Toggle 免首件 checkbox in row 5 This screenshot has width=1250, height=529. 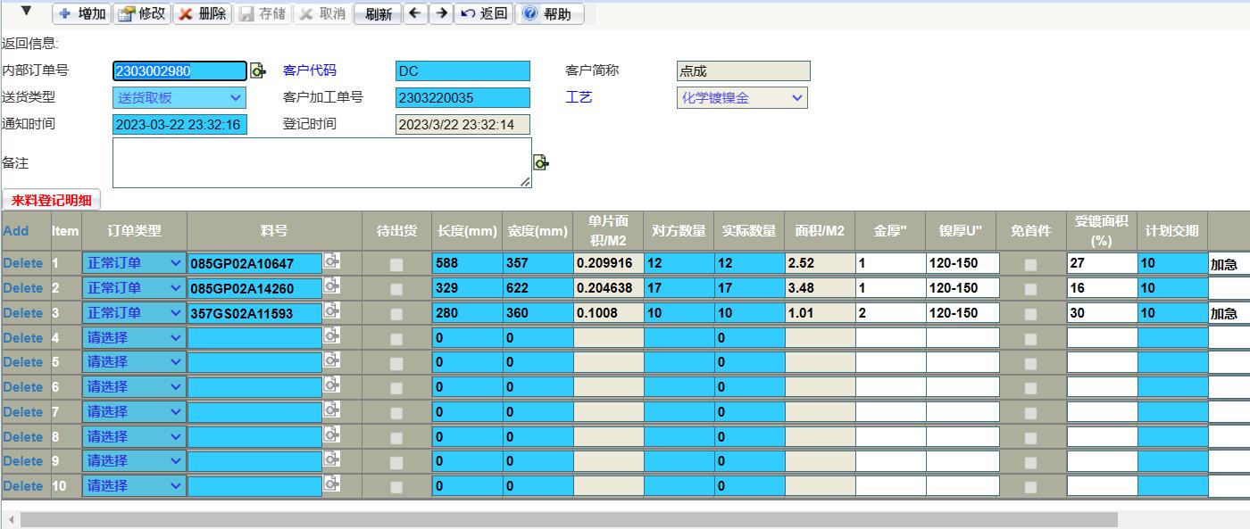pyautogui.click(x=1030, y=364)
